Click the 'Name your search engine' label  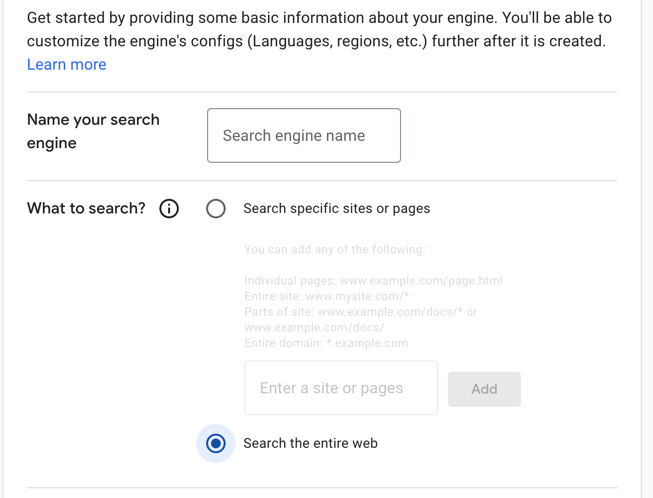point(93,120)
